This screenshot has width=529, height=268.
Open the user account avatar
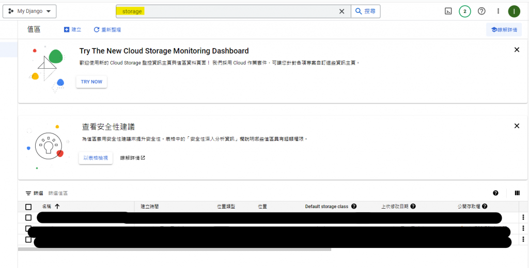(514, 11)
